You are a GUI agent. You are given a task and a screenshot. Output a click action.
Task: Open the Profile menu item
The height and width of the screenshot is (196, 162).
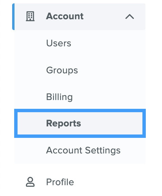pyautogui.click(x=60, y=182)
